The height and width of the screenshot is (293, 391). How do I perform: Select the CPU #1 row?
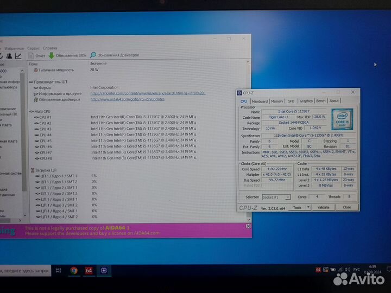(115, 117)
